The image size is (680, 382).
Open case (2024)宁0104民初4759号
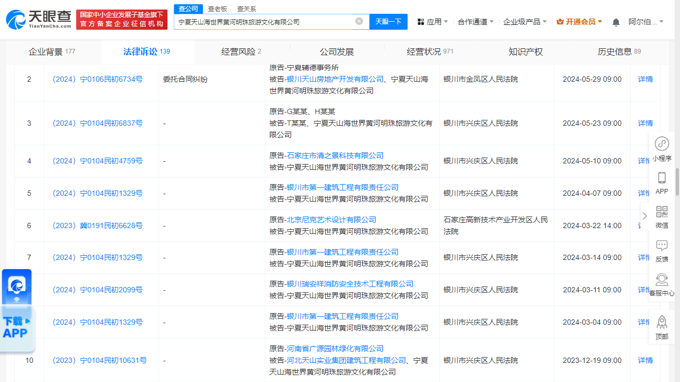(x=97, y=161)
